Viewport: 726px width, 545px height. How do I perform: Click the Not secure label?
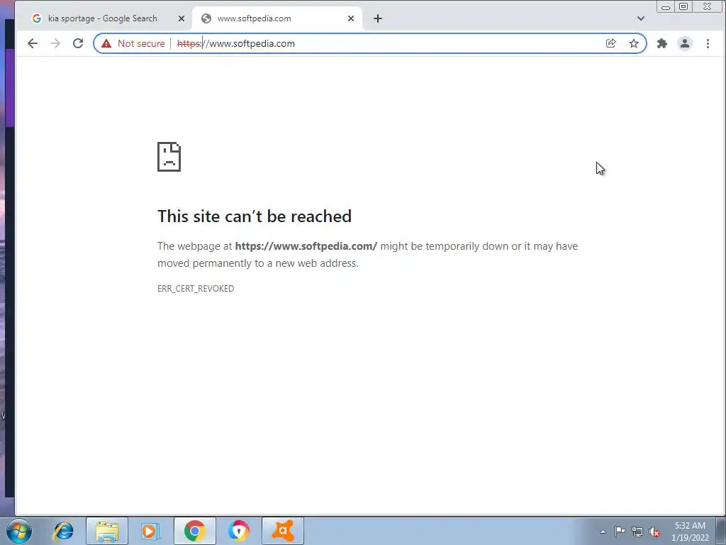click(141, 43)
